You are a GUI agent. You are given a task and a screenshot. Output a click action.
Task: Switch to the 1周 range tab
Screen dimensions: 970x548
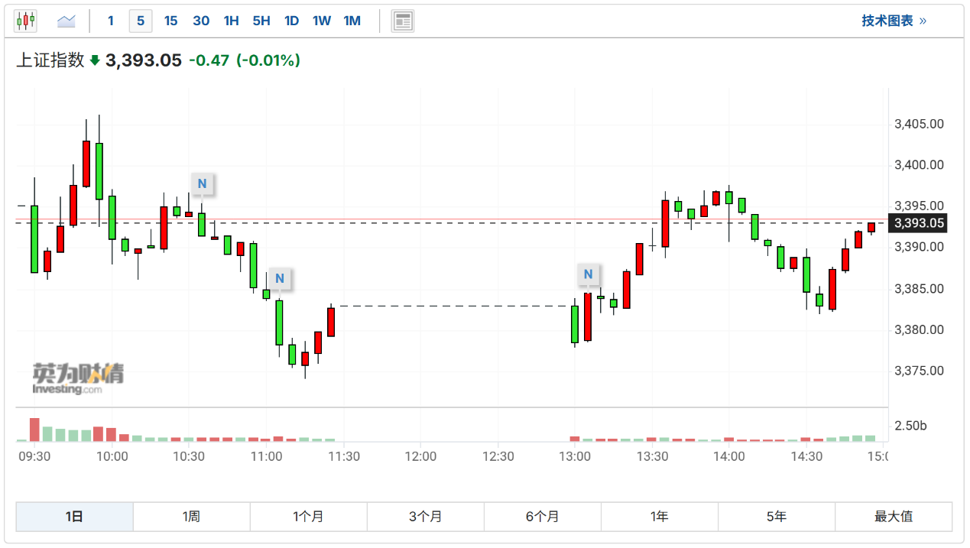click(191, 517)
